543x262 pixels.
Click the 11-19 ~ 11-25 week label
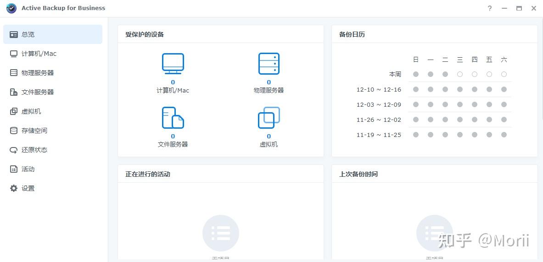tap(379, 135)
